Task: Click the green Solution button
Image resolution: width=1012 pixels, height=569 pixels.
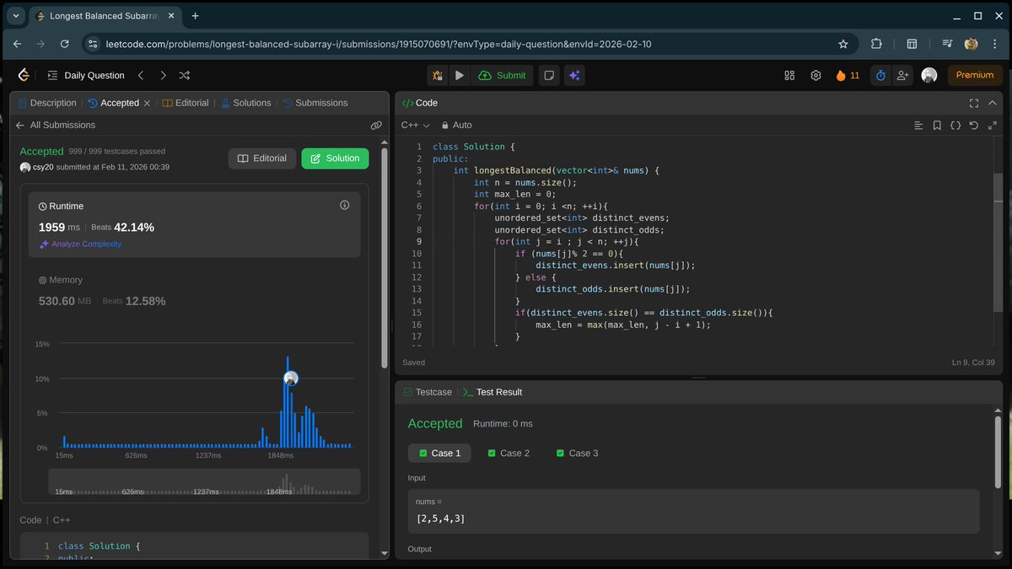Action: coord(335,158)
